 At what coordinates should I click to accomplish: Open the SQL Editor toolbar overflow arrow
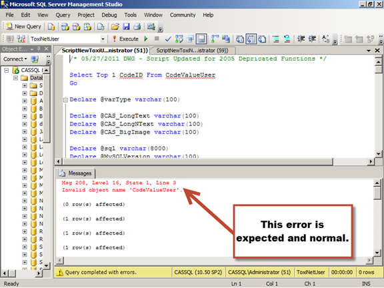click(x=335, y=41)
